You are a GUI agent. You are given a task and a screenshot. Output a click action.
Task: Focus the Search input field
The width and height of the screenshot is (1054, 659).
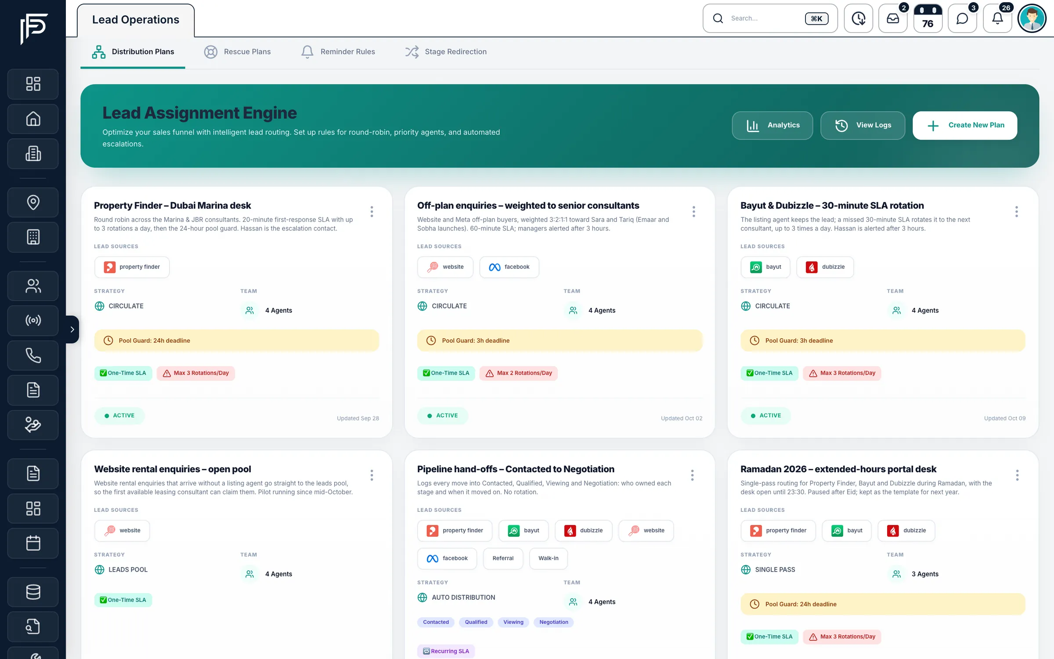(770, 18)
